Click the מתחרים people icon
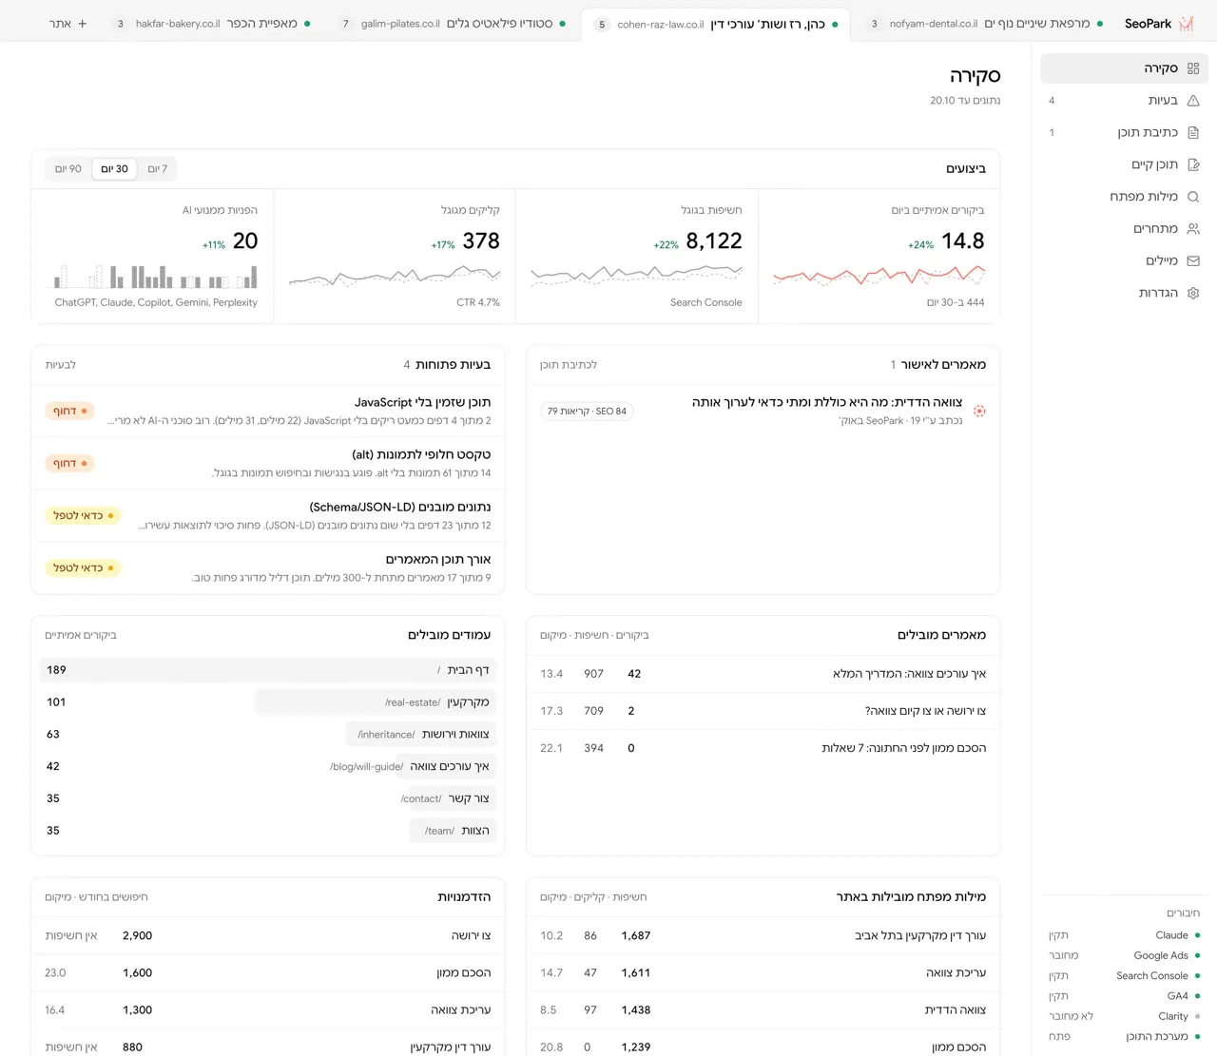 1193,229
